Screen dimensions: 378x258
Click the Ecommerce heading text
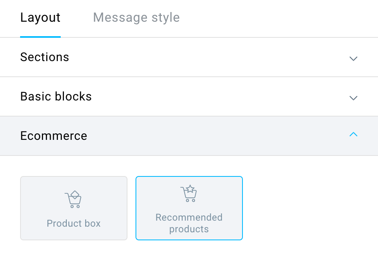(x=53, y=135)
